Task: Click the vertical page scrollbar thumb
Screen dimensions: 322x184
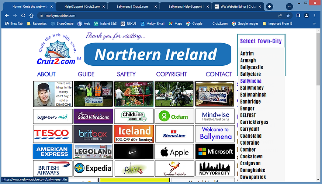Action: 318,59
